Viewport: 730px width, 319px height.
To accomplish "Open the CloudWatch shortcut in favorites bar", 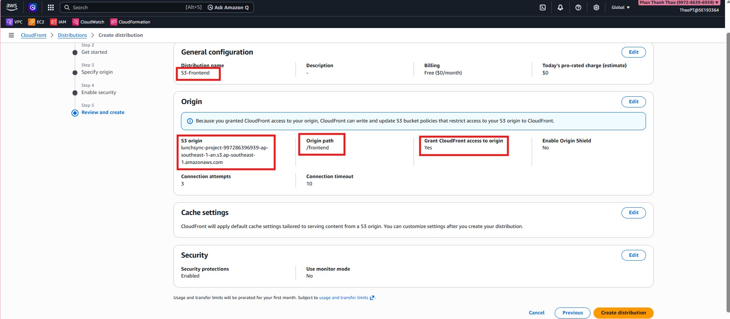I will coord(89,22).
